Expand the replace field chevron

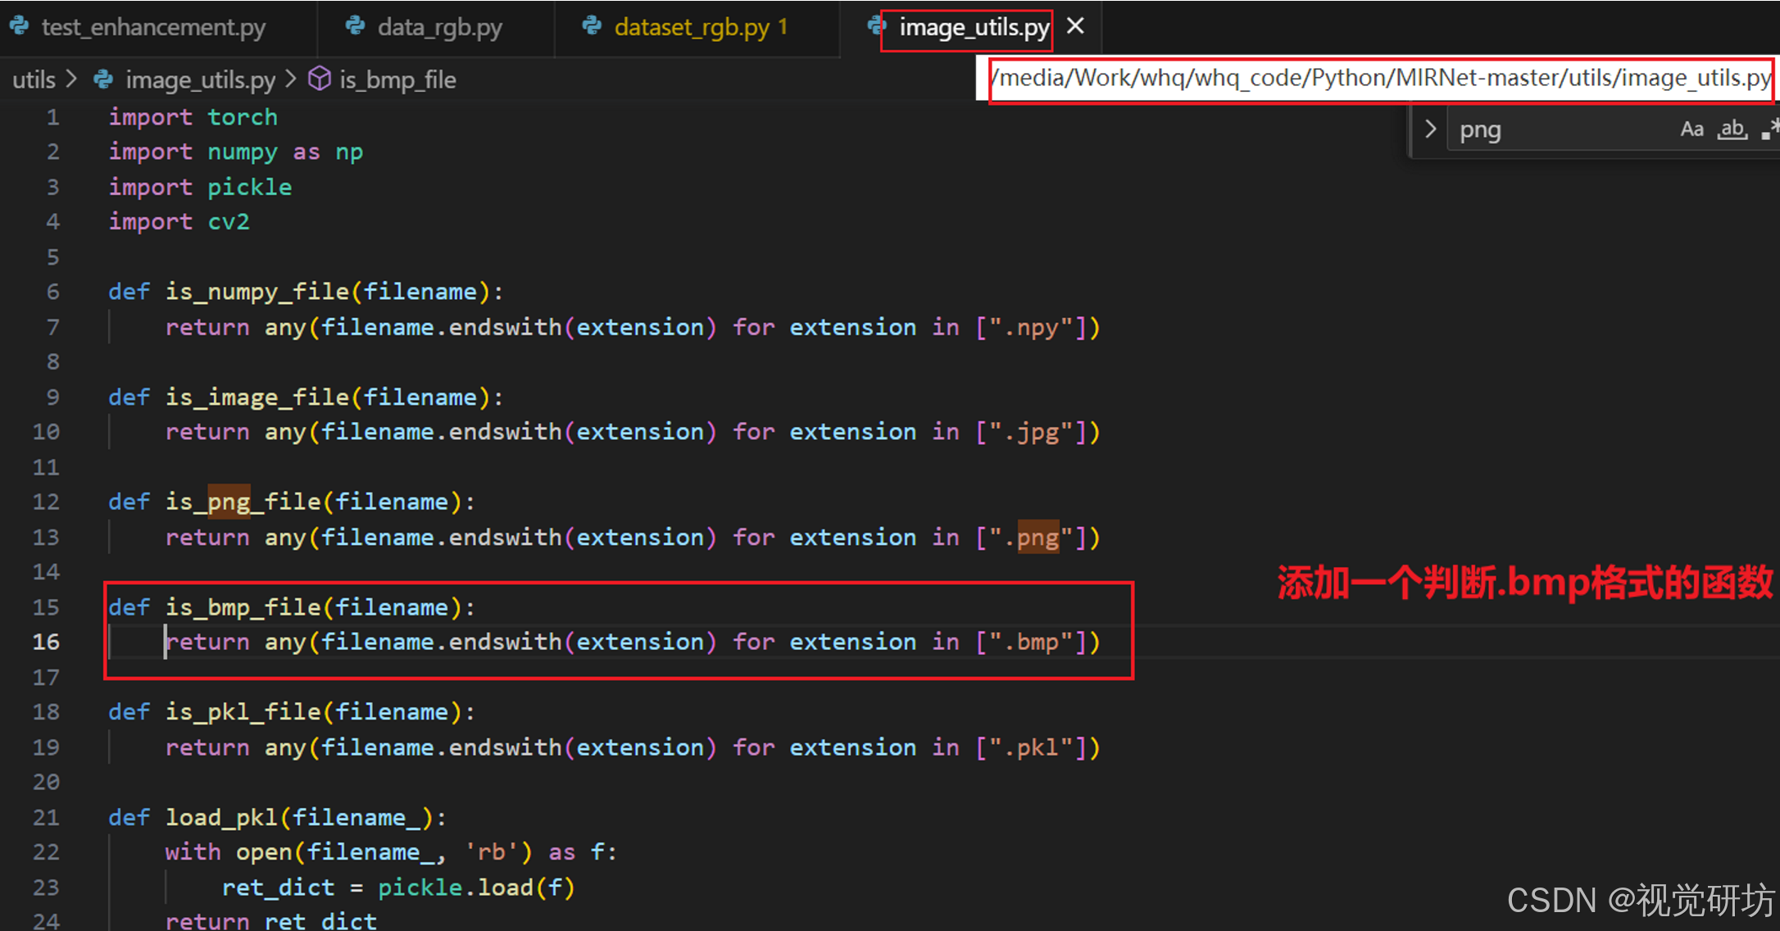pos(1430,129)
